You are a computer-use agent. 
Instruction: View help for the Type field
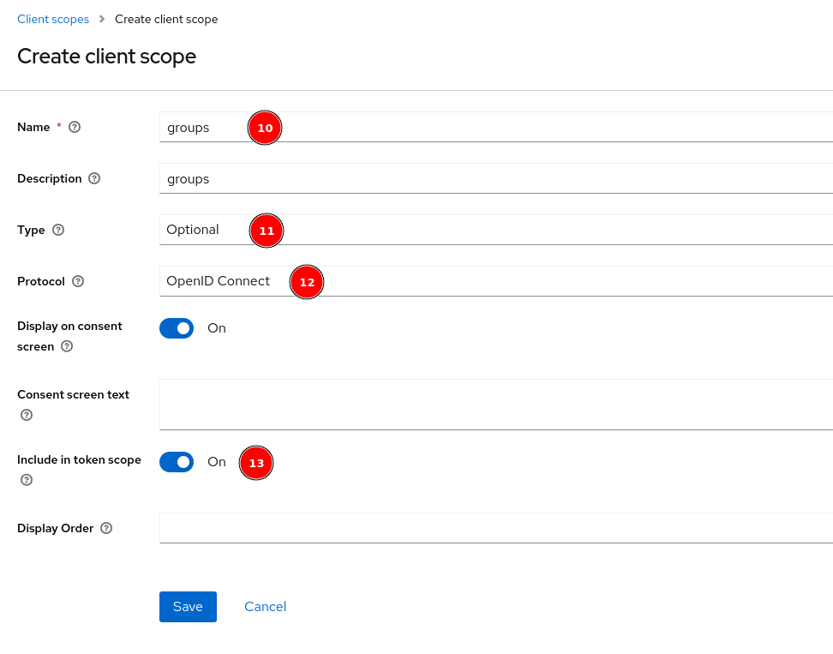(x=57, y=230)
